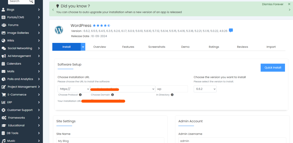The height and width of the screenshot is (143, 293).
Task: Click the WordPress logo icon
Action: tap(59, 30)
